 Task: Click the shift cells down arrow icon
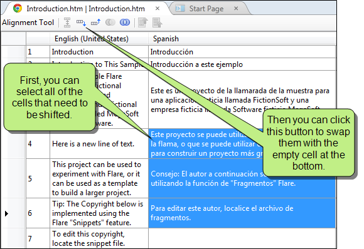81,23
